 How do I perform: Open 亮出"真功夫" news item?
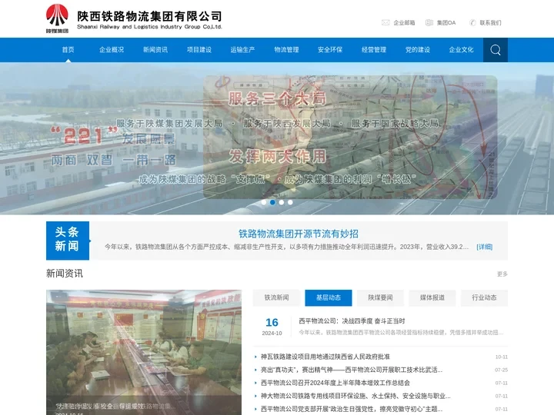351,370
